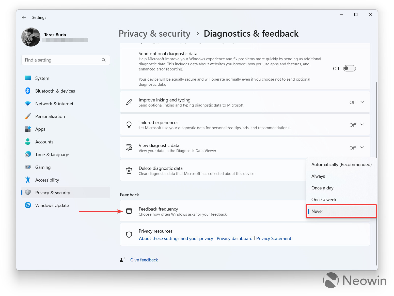Screen dimensions: 394x296
Task: Open Bluetooth & devices category
Action: [x=66, y=91]
